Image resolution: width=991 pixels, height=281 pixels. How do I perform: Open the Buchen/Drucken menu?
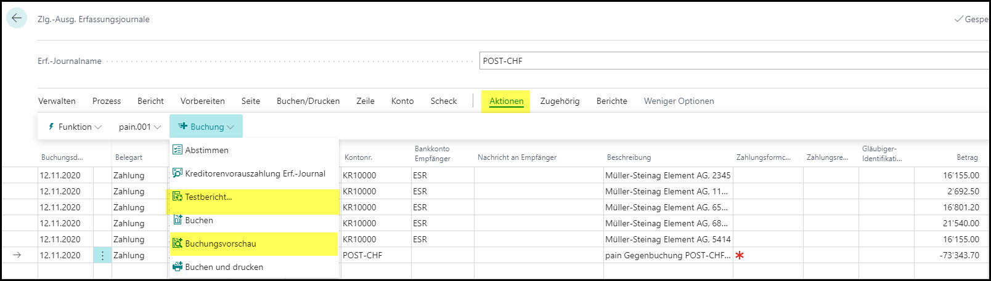point(308,101)
